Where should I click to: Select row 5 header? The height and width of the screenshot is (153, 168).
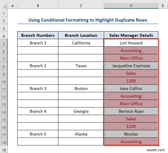tap(4, 43)
